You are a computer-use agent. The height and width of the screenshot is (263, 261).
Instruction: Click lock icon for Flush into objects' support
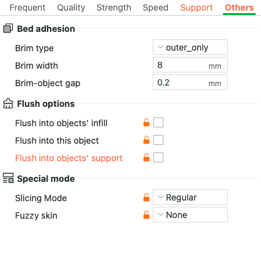[x=146, y=157]
